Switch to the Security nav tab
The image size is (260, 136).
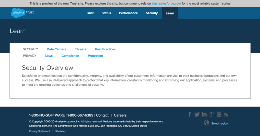152,13
